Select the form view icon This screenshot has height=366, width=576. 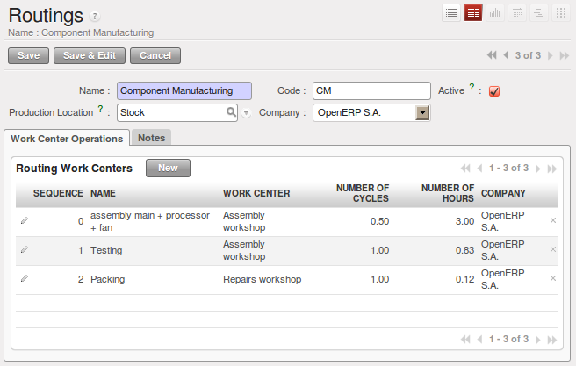pos(473,13)
